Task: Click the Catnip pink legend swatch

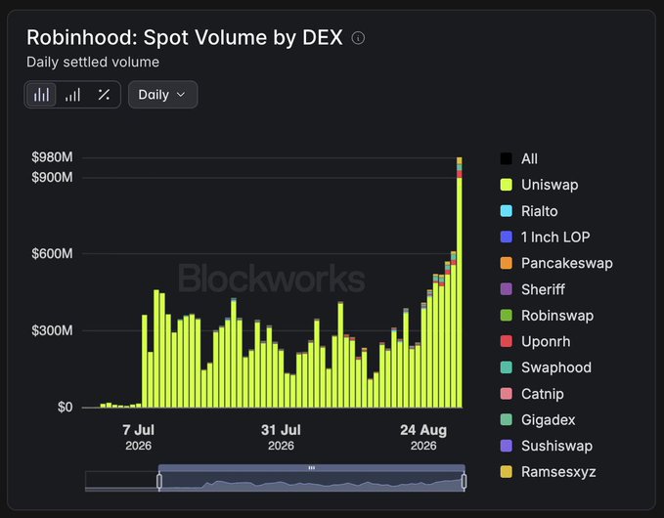Action: tap(506, 394)
